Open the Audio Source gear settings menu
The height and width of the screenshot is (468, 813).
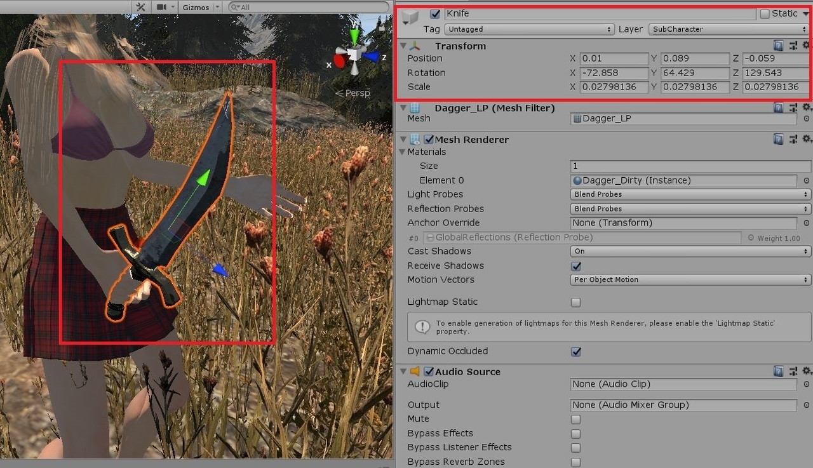click(806, 371)
